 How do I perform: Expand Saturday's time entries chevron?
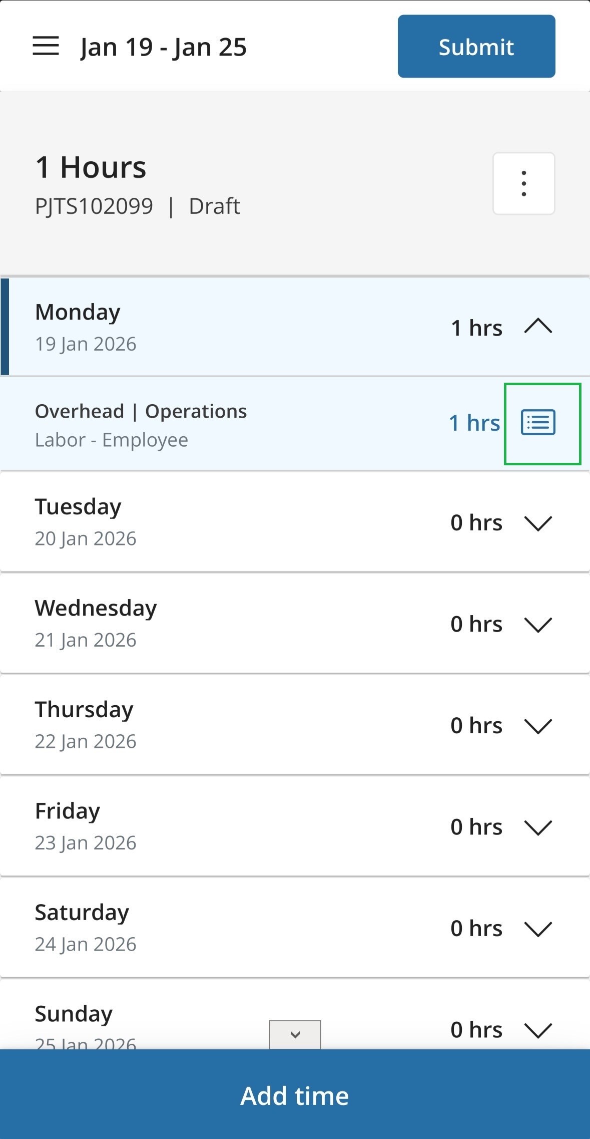click(x=538, y=929)
